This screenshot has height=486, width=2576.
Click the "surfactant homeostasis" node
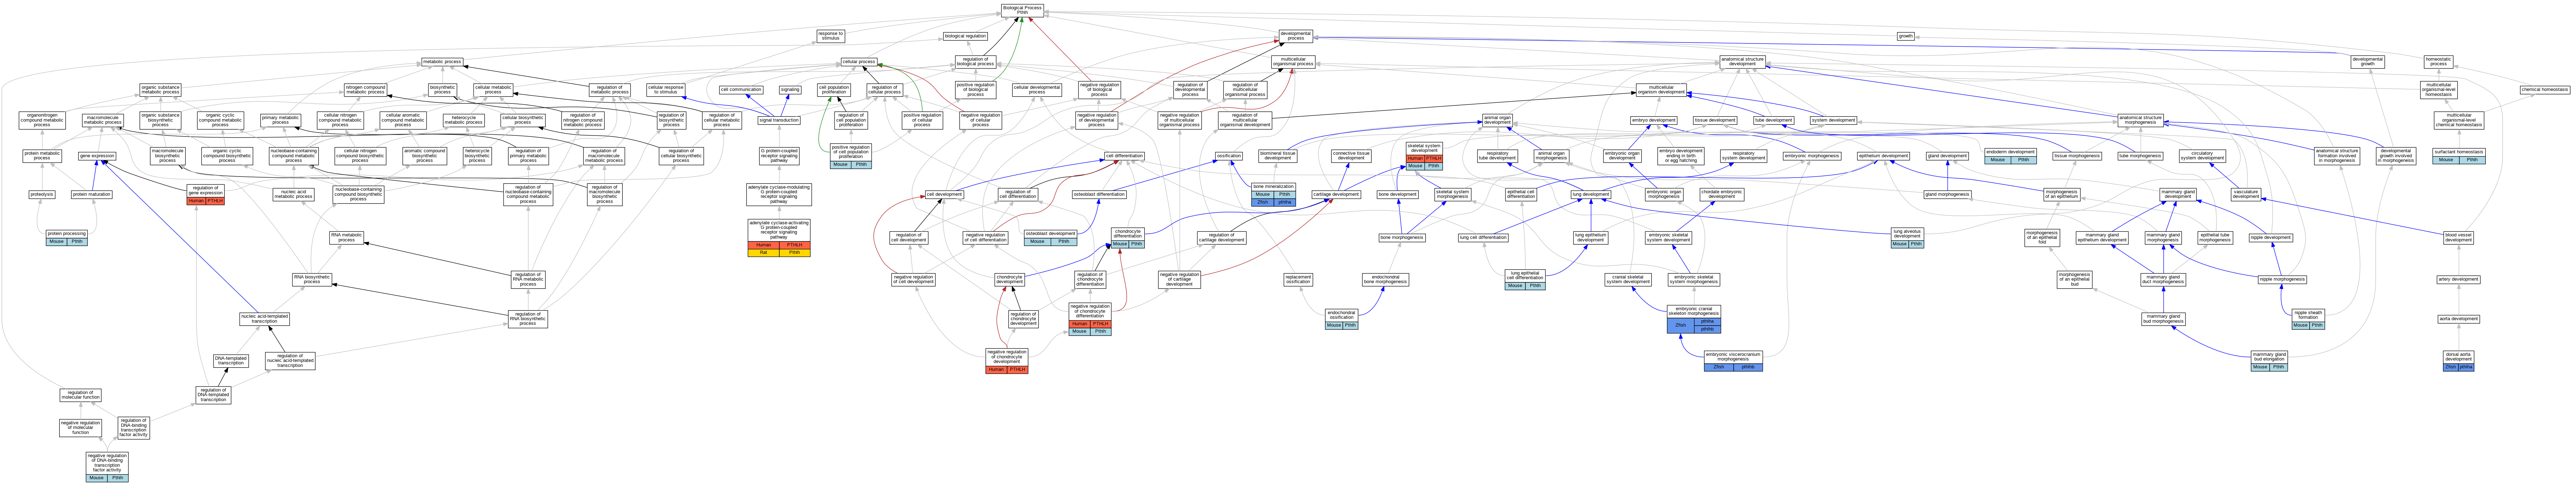[x=2459, y=156]
